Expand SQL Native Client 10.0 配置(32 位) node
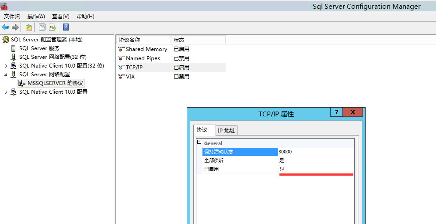The image size is (436, 224). pos(6,66)
